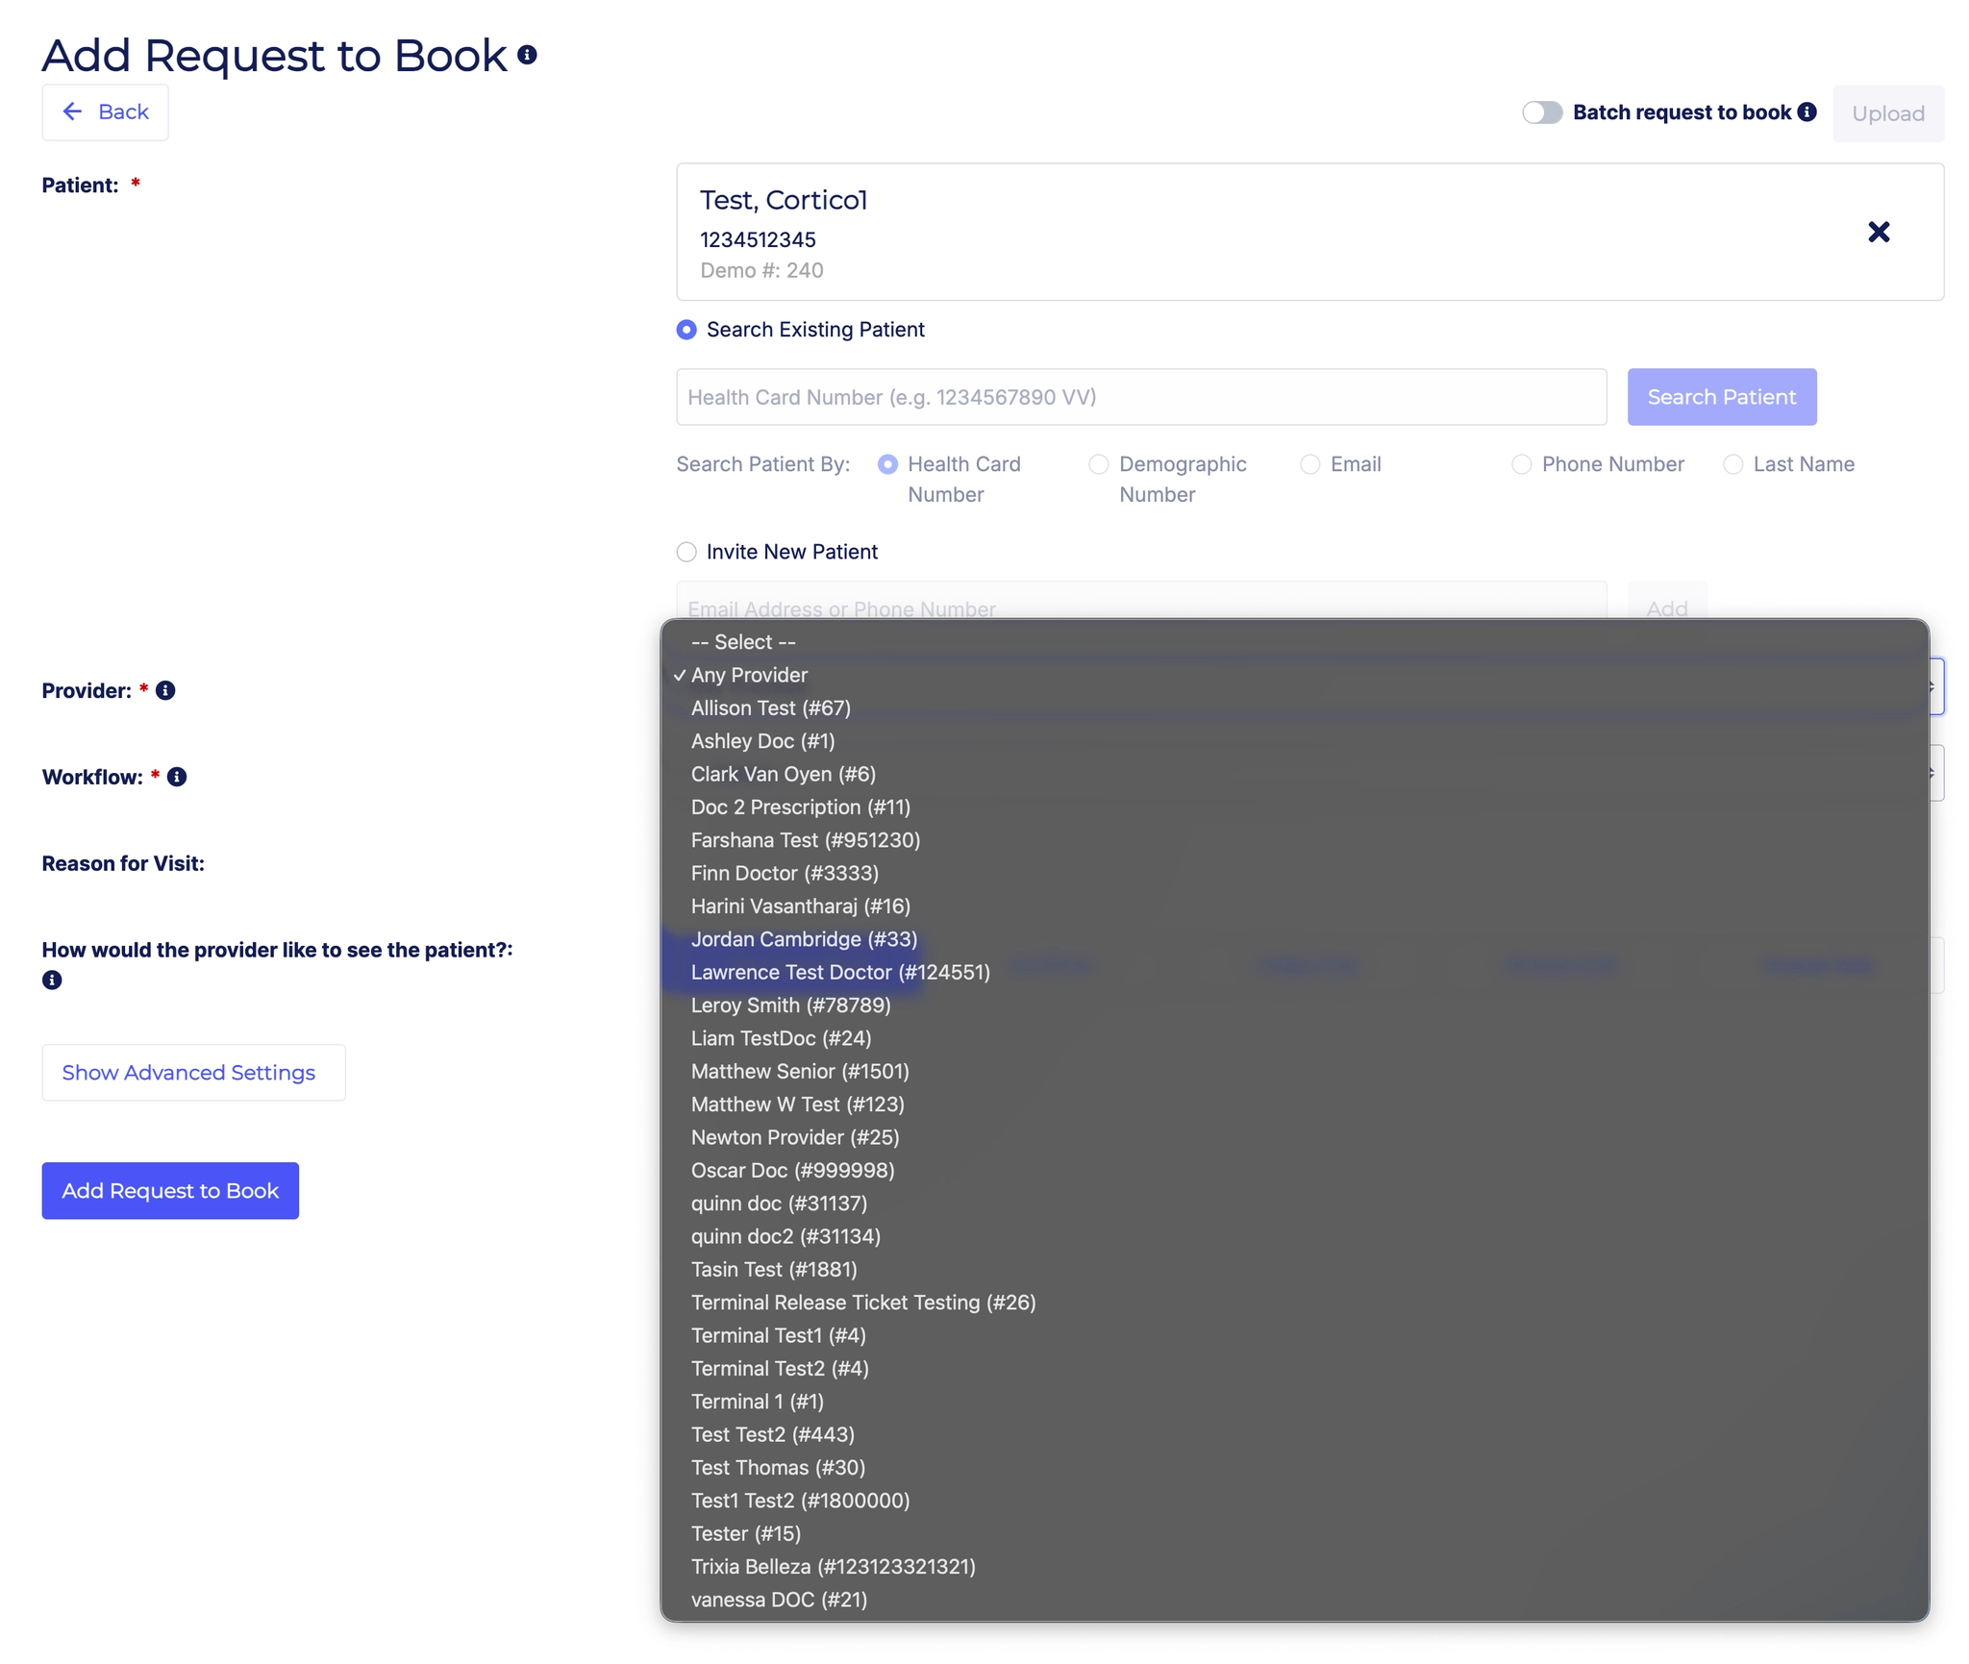Choose Test Thomas (#30)
Image resolution: width=1969 pixels, height=1664 pixels.
tap(1294, 1467)
